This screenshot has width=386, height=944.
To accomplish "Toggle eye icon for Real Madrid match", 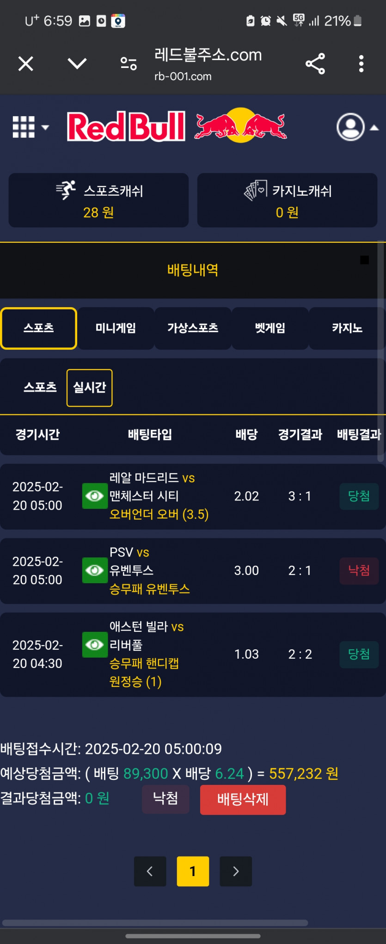I will (x=95, y=496).
